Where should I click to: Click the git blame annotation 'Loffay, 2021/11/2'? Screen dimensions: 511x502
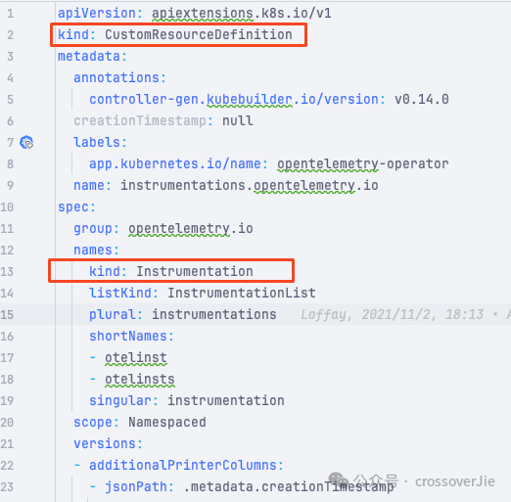point(369,314)
